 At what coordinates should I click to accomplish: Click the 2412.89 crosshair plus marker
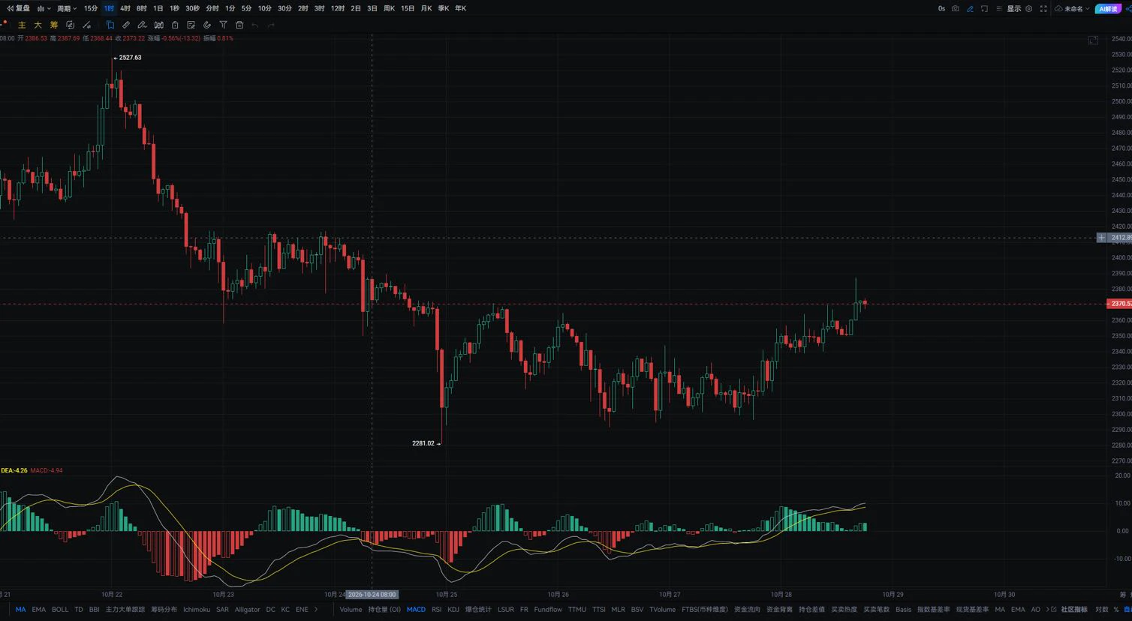point(1101,238)
